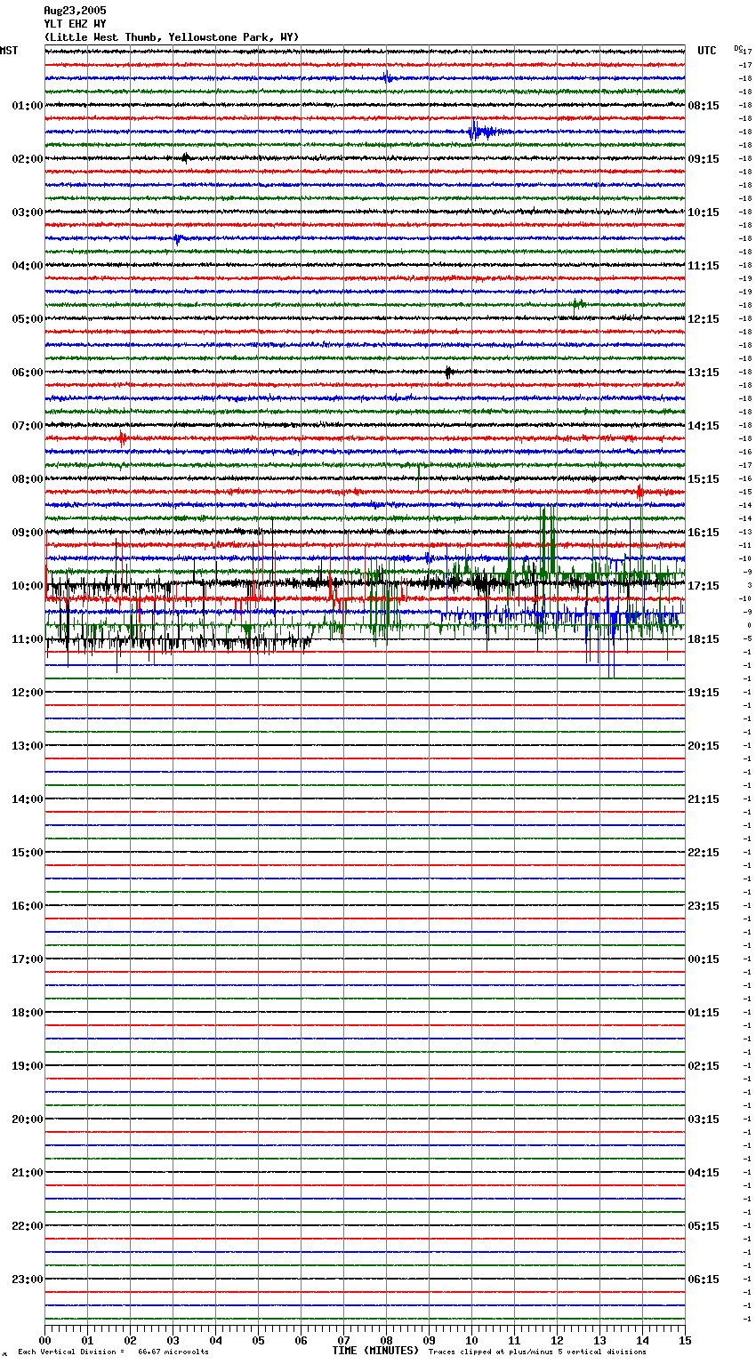Click the UTC timezone header
Image resolution: width=756 pixels, height=1364 pixels.
click(x=707, y=51)
